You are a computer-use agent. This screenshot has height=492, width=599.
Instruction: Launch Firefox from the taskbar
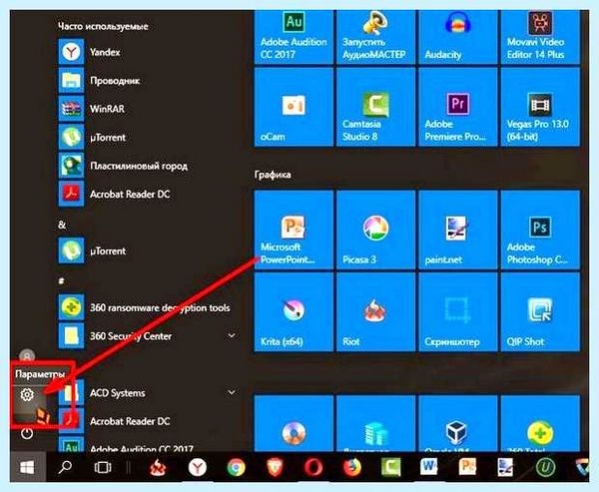(351, 468)
